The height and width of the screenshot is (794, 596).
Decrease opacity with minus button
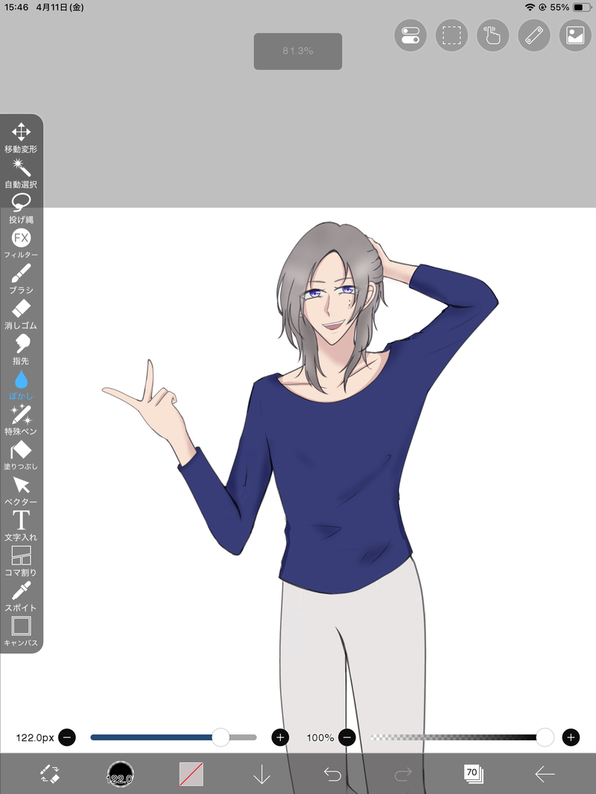tap(347, 737)
